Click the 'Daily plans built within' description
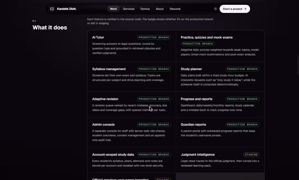Viewport: 299px width, 180px height. (218, 80)
